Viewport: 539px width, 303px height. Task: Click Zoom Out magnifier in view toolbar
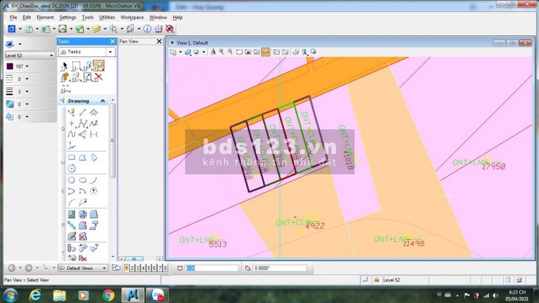tap(231, 52)
